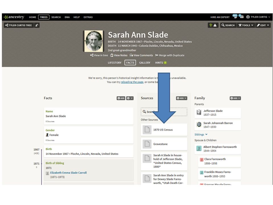
Task: Select the FACTS tab
Action: tap(130, 63)
